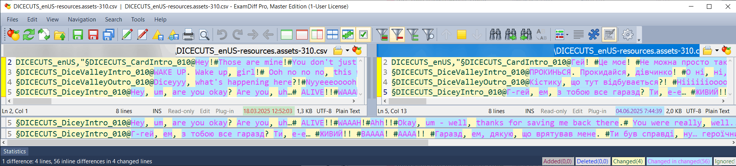The image size is (736, 166).
Task: Show only the red right pane
Action: [x=302, y=35]
